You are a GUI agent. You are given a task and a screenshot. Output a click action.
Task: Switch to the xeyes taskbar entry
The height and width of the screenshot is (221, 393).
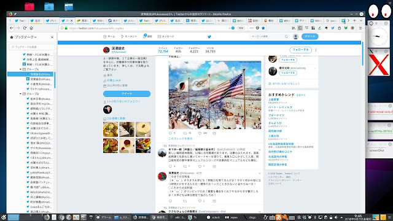pos(232,217)
